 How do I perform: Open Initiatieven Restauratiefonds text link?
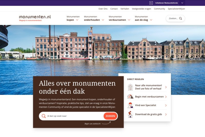pyautogui.click(x=166, y=3)
